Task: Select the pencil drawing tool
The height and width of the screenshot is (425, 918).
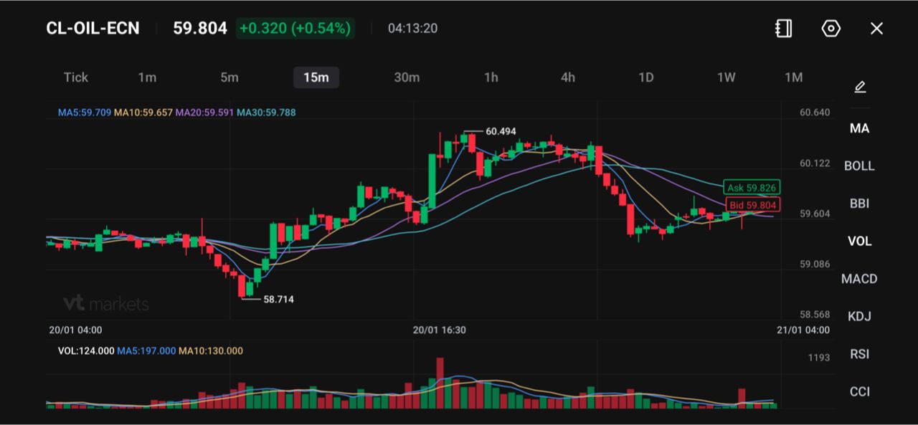Action: (860, 87)
